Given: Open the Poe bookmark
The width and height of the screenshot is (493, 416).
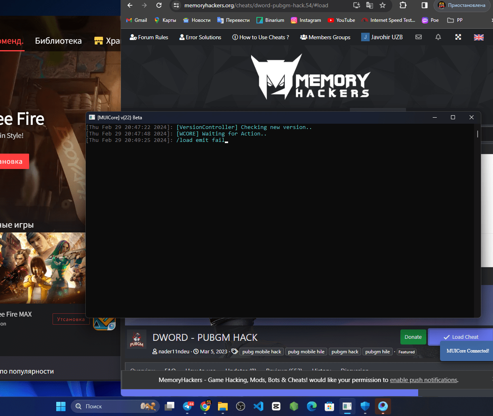Looking at the screenshot, I should tap(430, 20).
